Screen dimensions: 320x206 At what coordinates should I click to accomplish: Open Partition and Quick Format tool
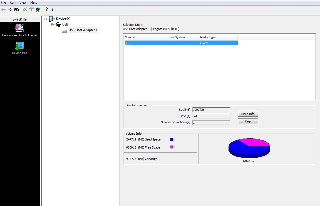pos(19,30)
